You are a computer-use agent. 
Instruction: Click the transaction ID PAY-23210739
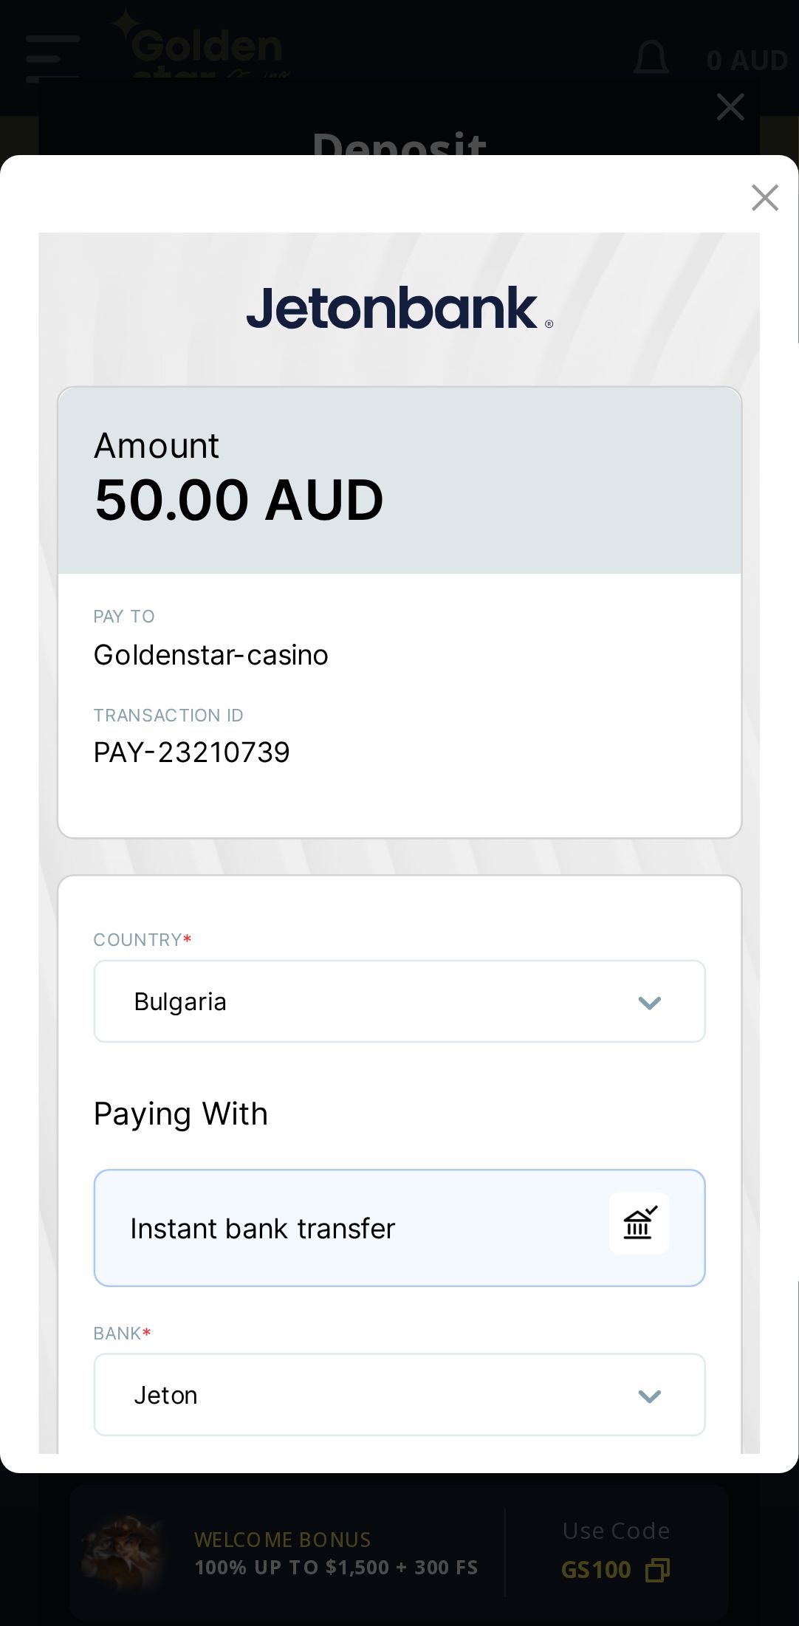click(192, 752)
